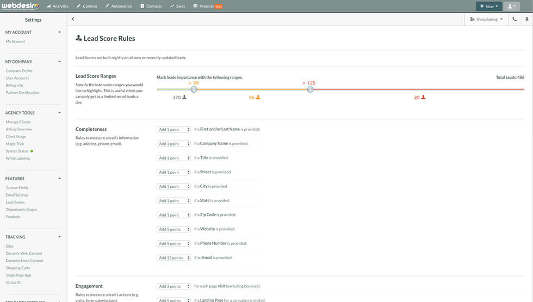Open Client Usage link
Viewport: 533px width, 302px height.
[x=16, y=136]
